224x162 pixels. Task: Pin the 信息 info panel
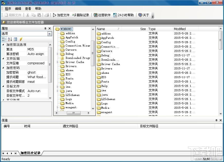tap(216, 120)
